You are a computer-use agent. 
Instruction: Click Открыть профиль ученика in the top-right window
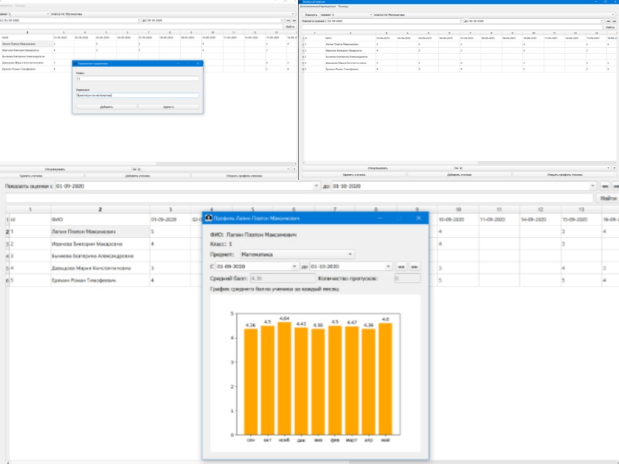564,175
